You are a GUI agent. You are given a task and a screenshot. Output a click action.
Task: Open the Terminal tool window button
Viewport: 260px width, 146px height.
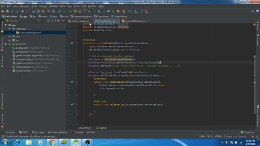tap(77, 132)
